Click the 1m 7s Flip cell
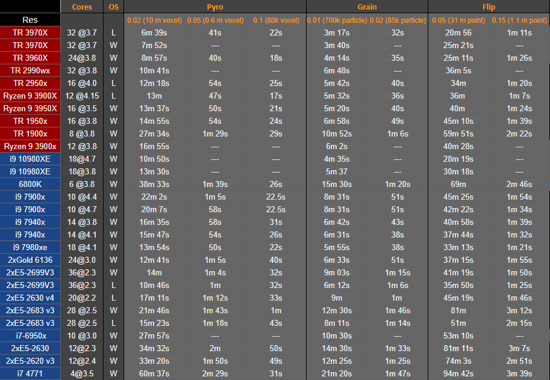550x380 pixels. (519, 96)
